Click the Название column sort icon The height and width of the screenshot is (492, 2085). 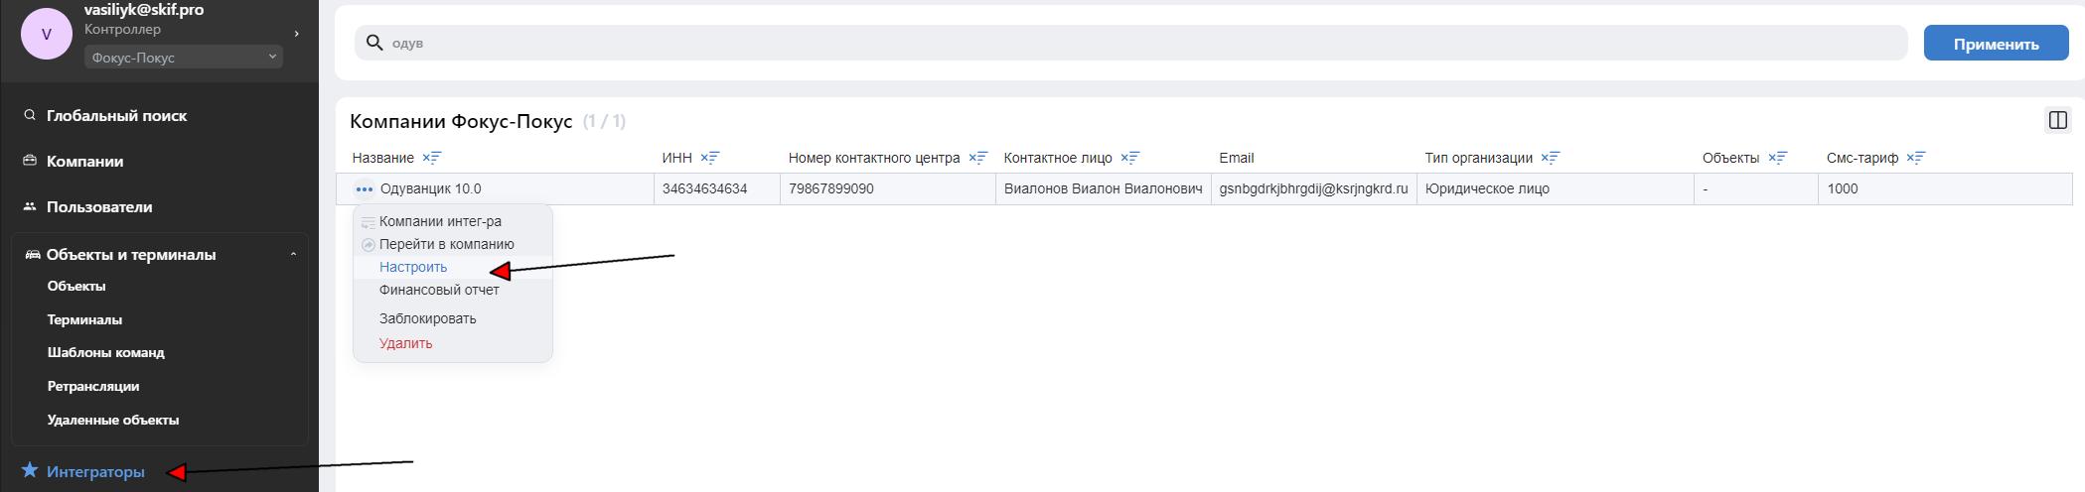point(432,158)
